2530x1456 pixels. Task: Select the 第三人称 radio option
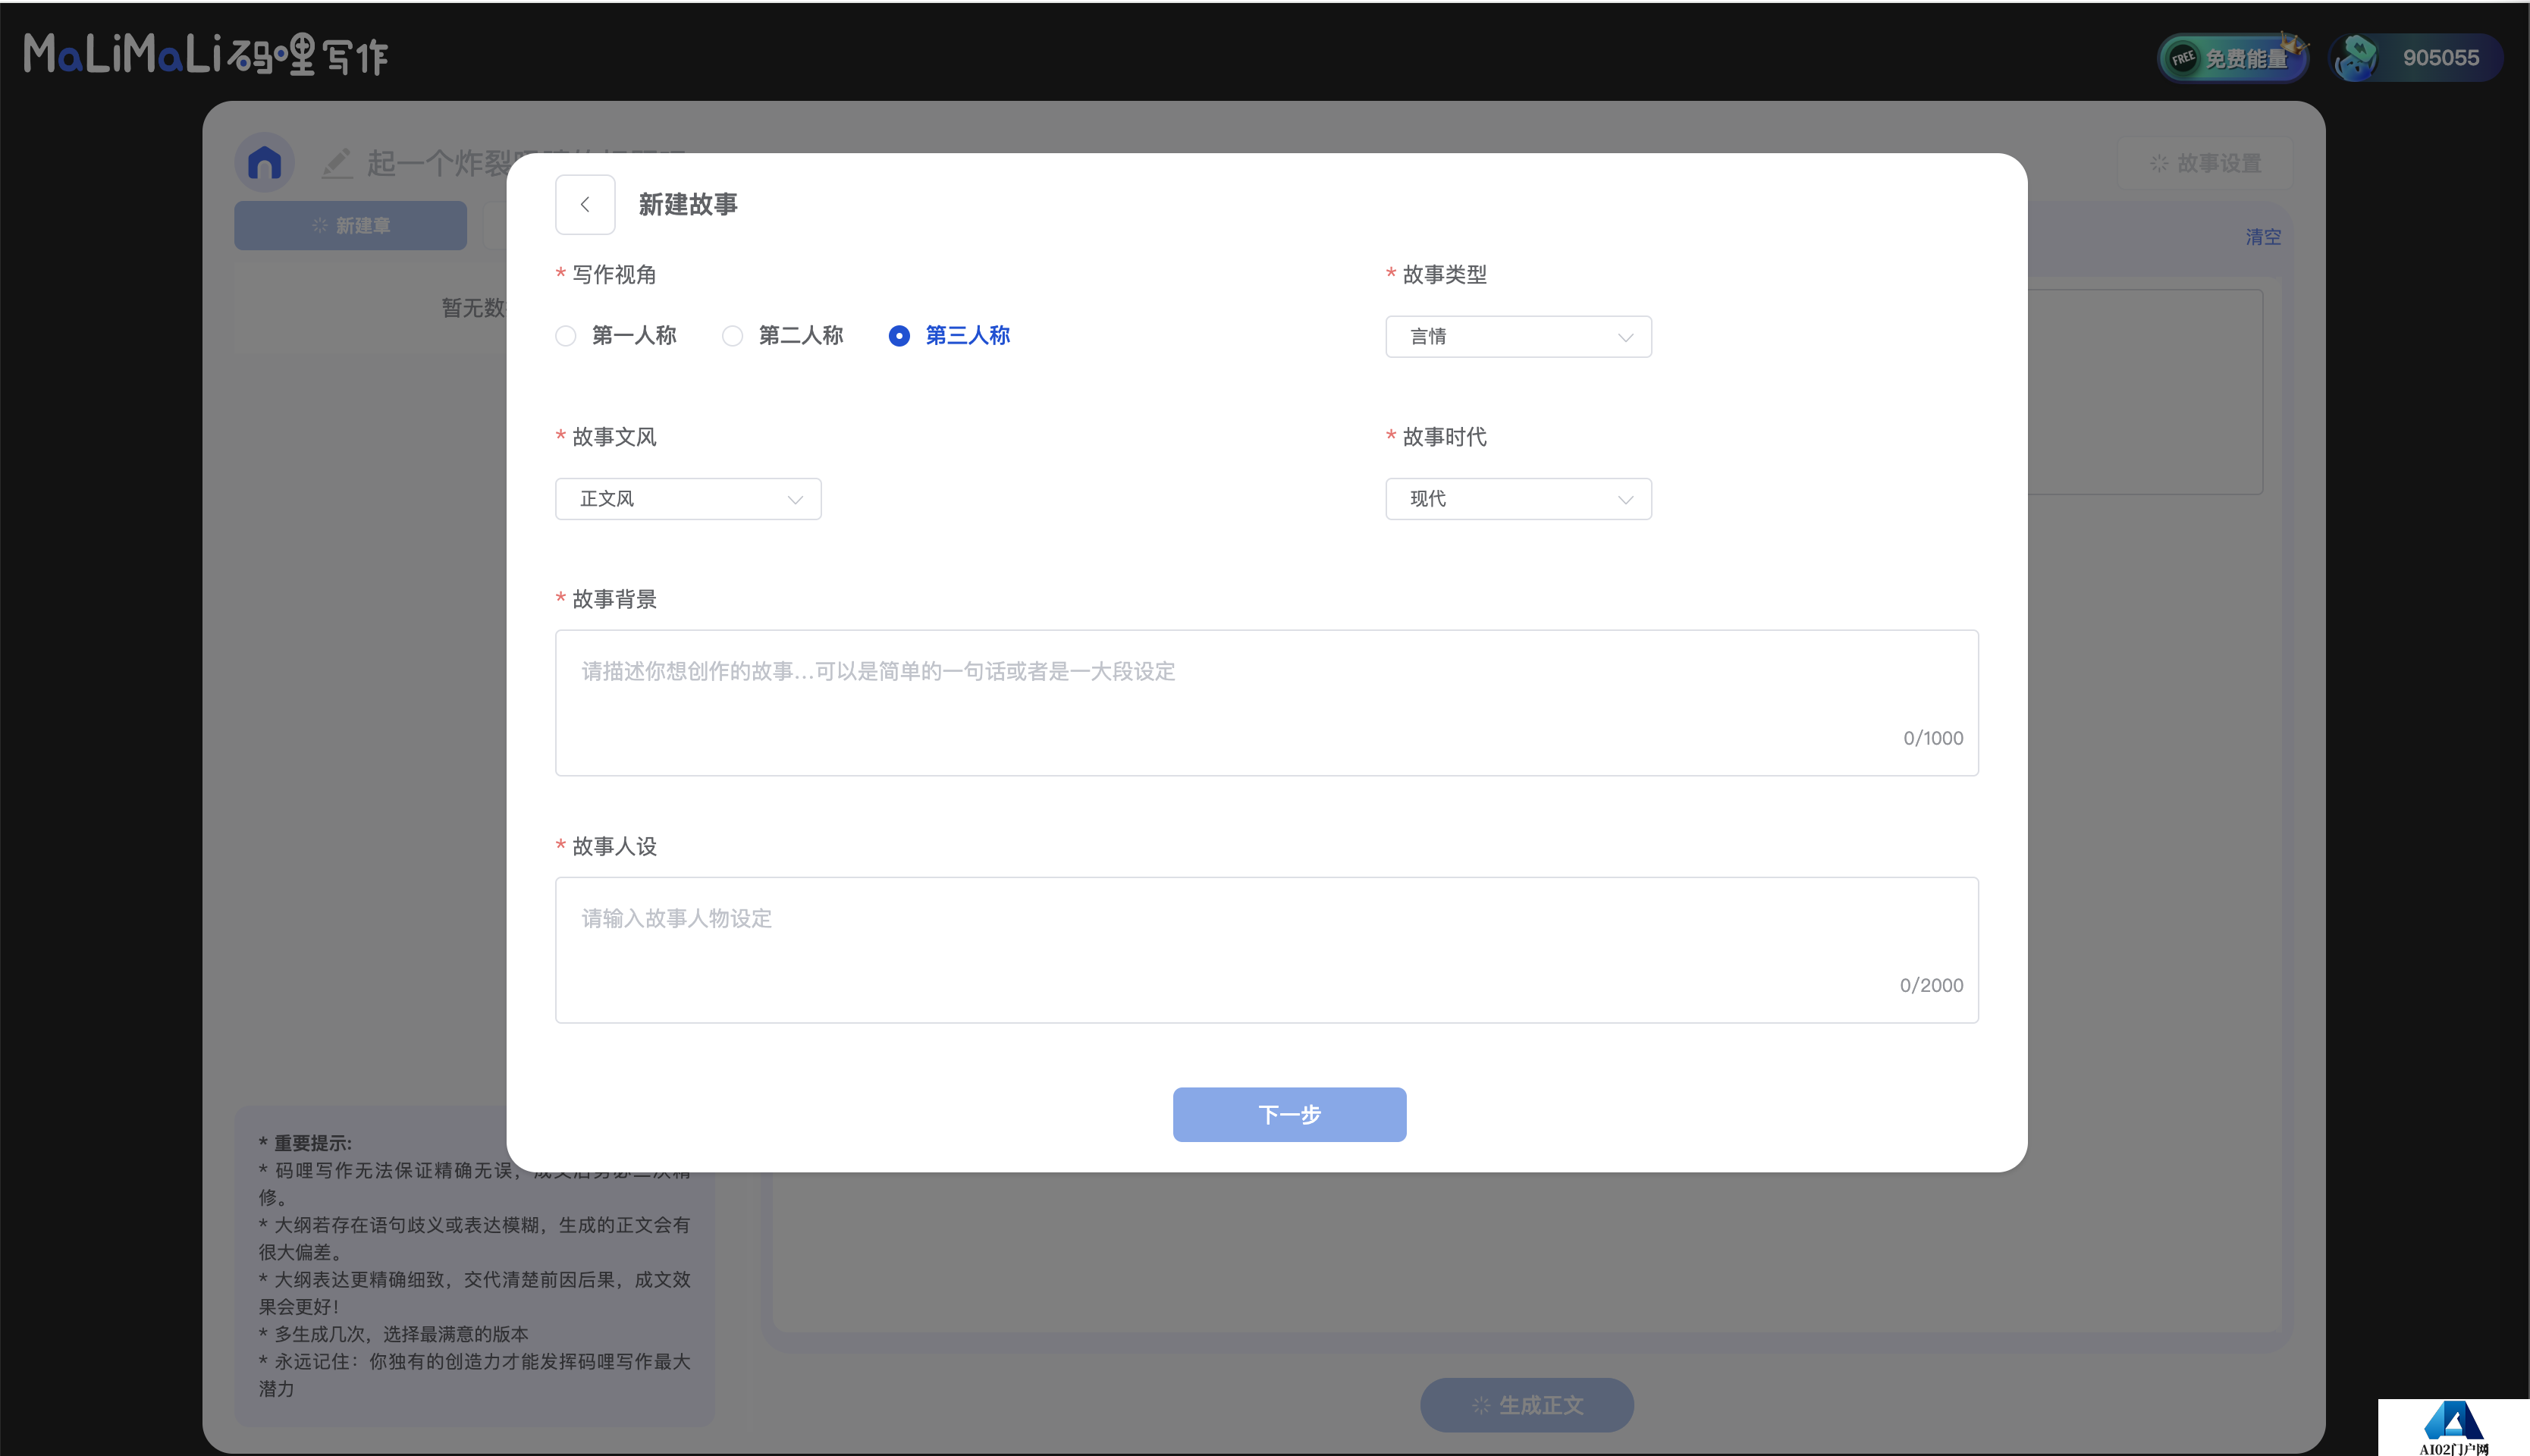949,336
